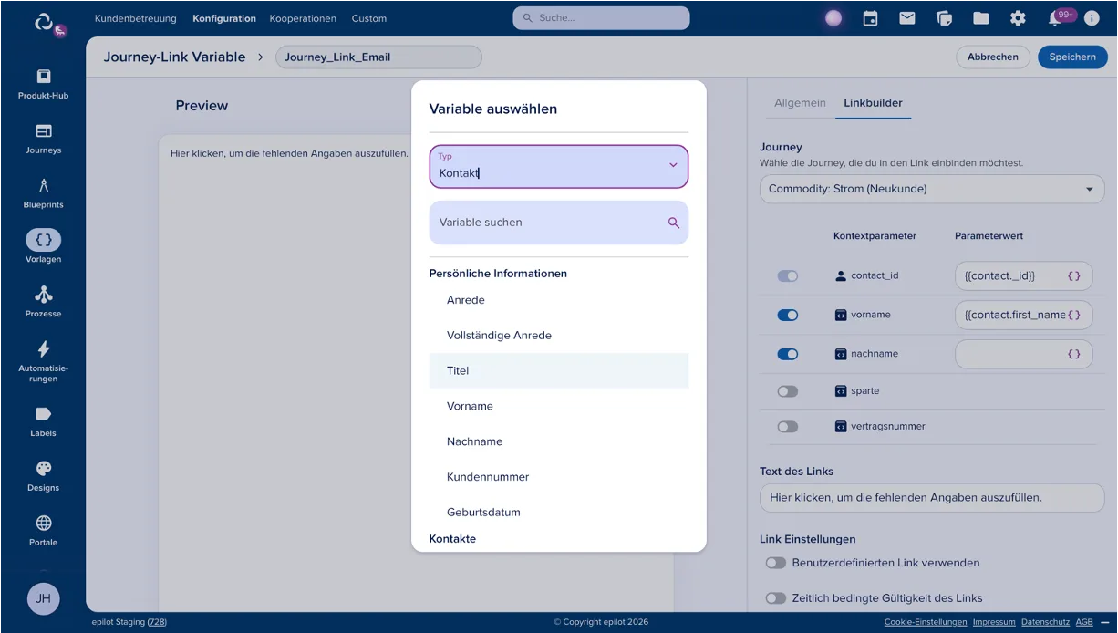The width and height of the screenshot is (1118, 633).
Task: Select the Nachname variable
Action: click(x=559, y=441)
